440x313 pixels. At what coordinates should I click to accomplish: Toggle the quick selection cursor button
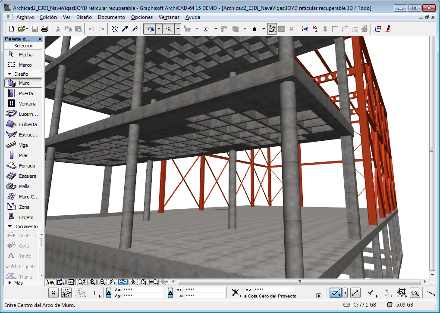click(x=336, y=293)
